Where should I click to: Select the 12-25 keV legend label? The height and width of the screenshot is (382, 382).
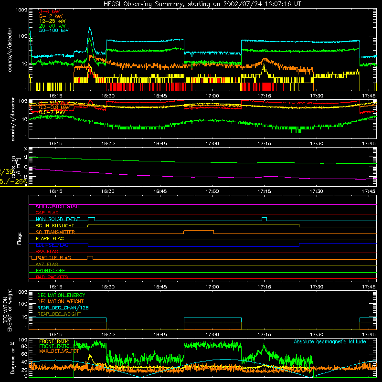pyautogui.click(x=53, y=21)
